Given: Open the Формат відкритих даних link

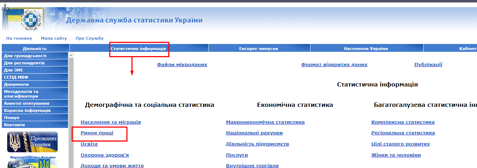Looking at the screenshot, I should (x=334, y=65).
